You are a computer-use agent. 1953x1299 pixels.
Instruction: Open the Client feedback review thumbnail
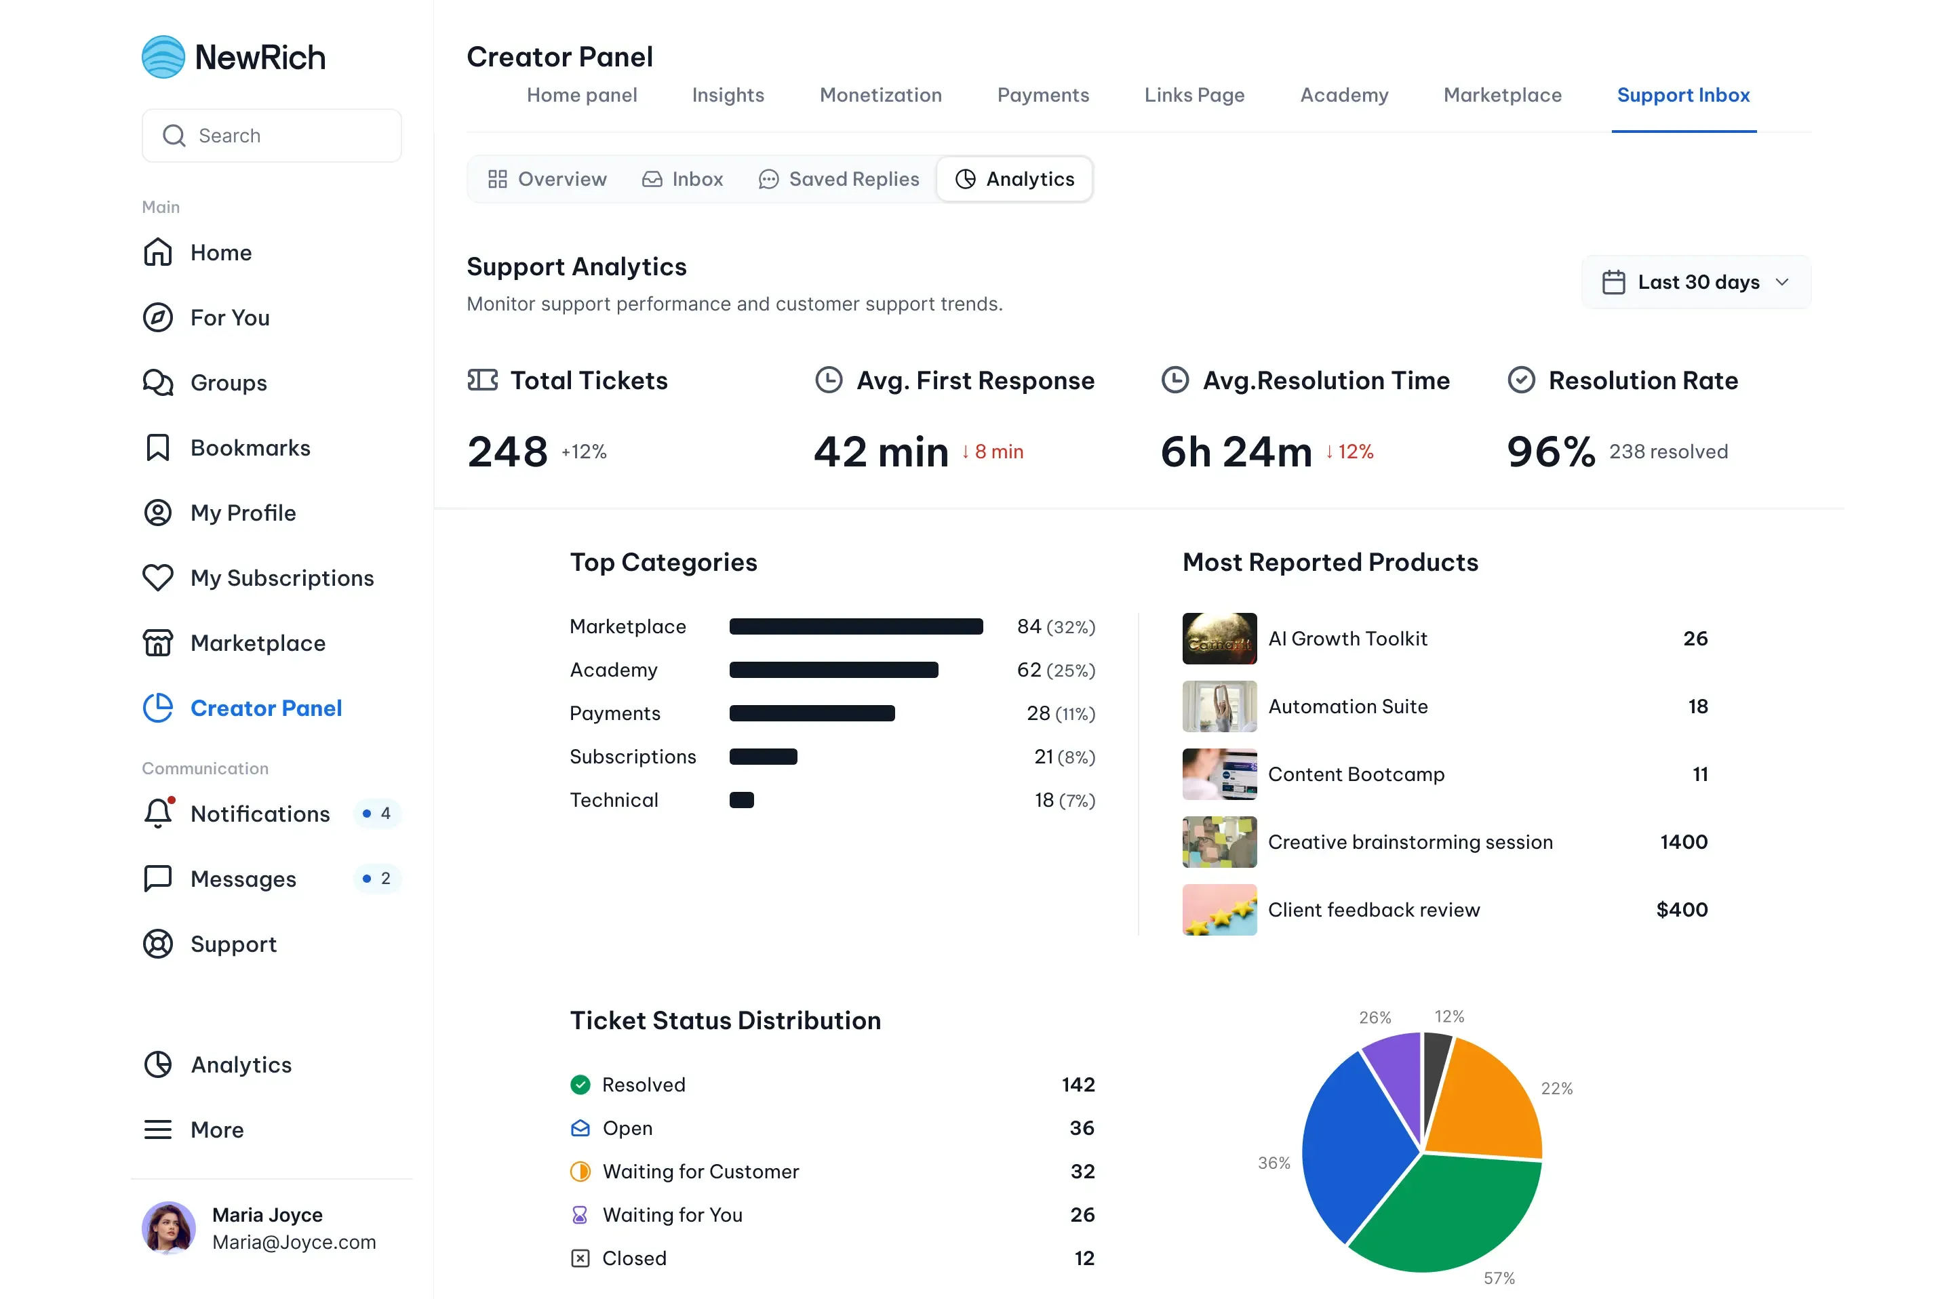point(1219,910)
